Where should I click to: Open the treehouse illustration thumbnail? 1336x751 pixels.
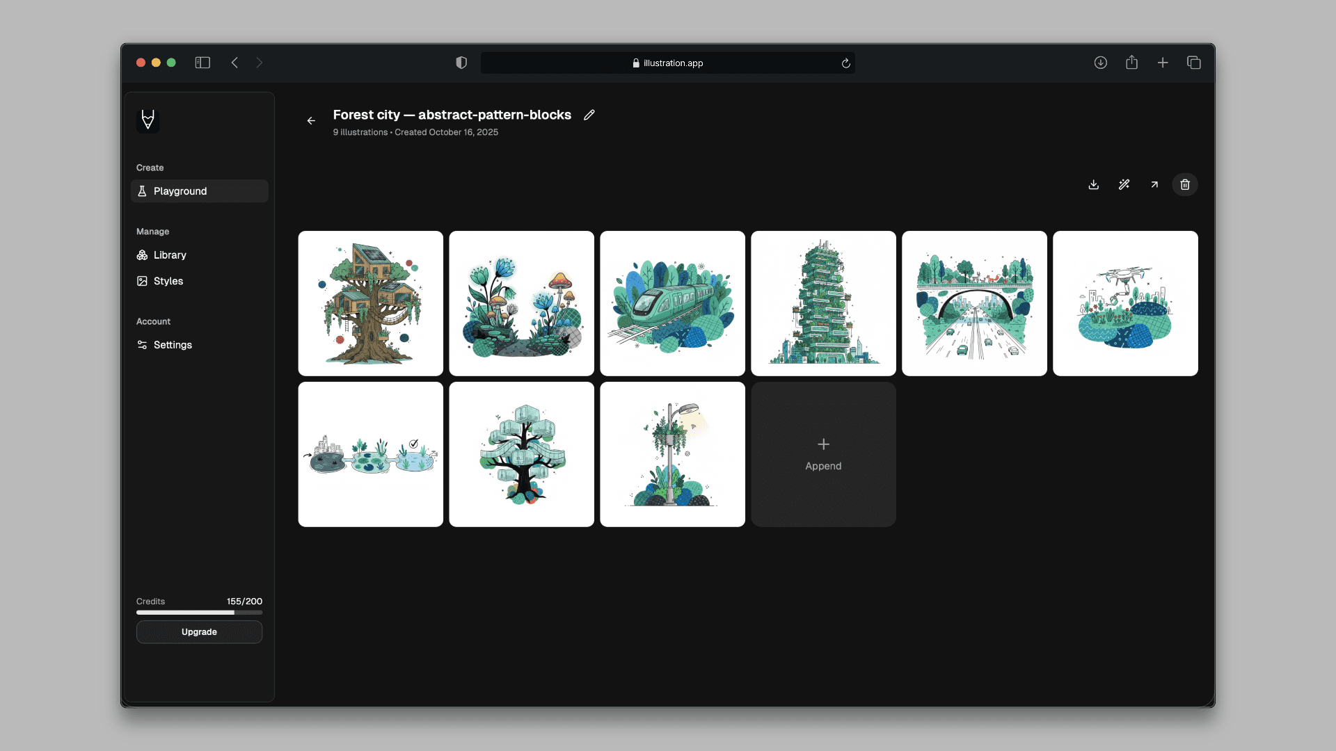click(370, 303)
